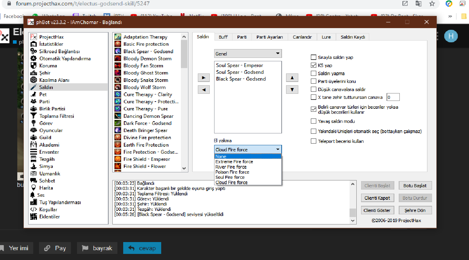Click the Adaptation Therapy skill icon
Image resolution: width=469 pixels, height=260 pixels.
(x=118, y=37)
